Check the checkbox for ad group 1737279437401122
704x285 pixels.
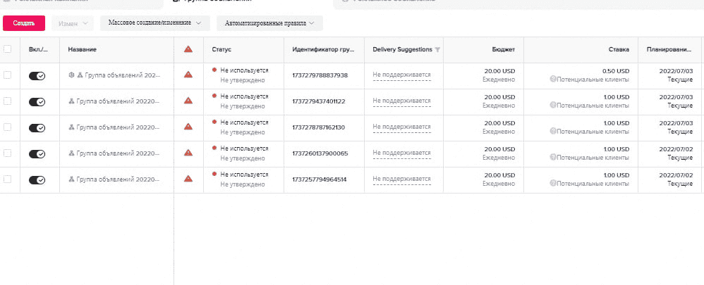pyautogui.click(x=8, y=101)
